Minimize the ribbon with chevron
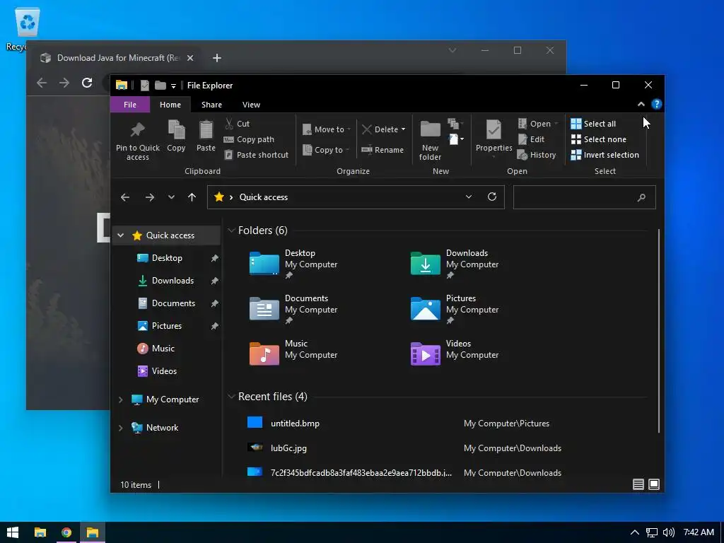Viewport: 724px width, 543px height. [641, 105]
